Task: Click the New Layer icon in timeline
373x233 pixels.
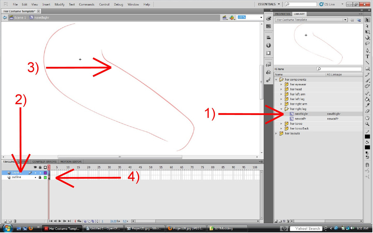Action: (x=5, y=221)
